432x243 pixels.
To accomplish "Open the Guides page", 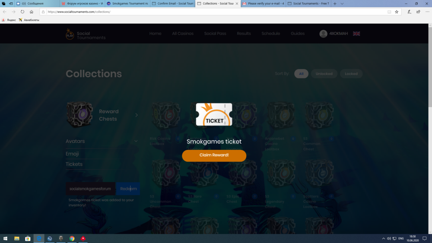I will 298,34.
